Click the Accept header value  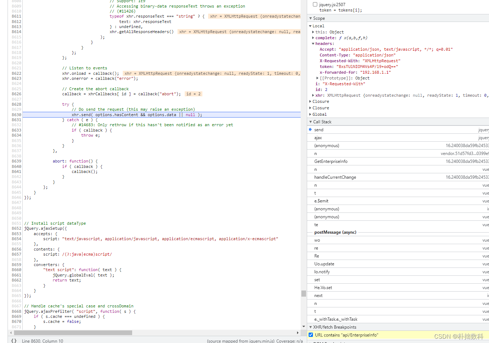(395, 49)
